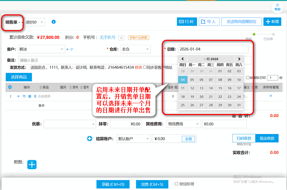Screen dimensions: 287x190
Task: Select the 扫码收款 payment tab
Action: click(x=244, y=138)
